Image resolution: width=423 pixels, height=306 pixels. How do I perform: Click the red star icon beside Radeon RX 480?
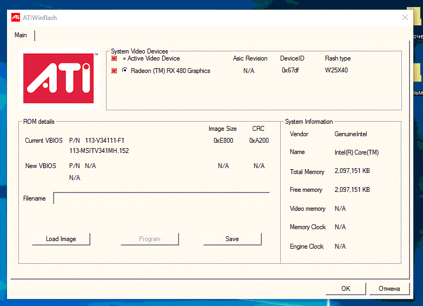coord(114,71)
